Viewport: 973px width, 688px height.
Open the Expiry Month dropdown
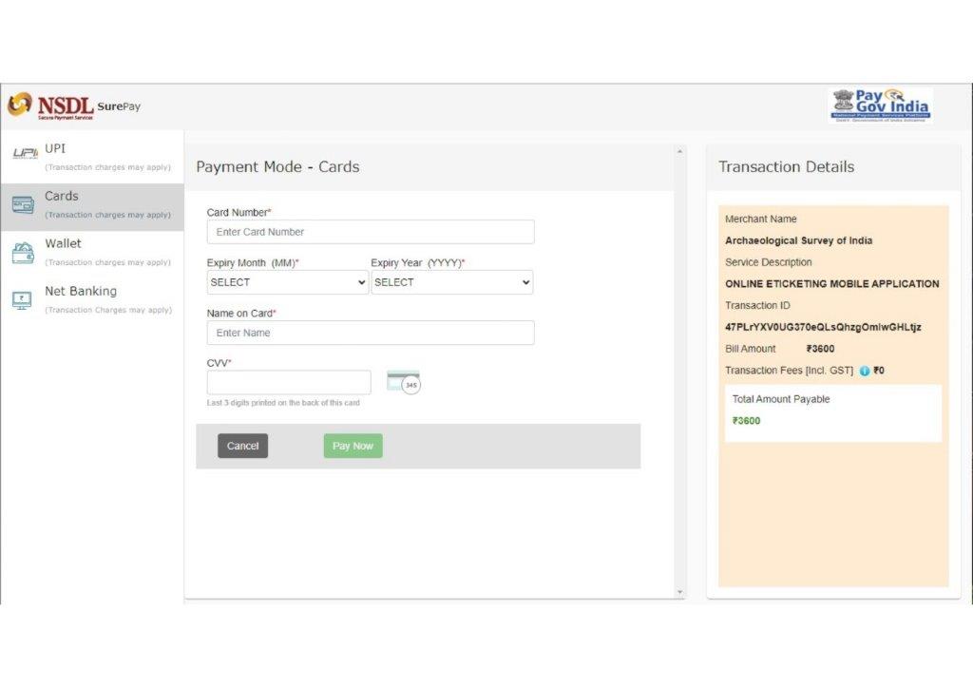click(288, 282)
